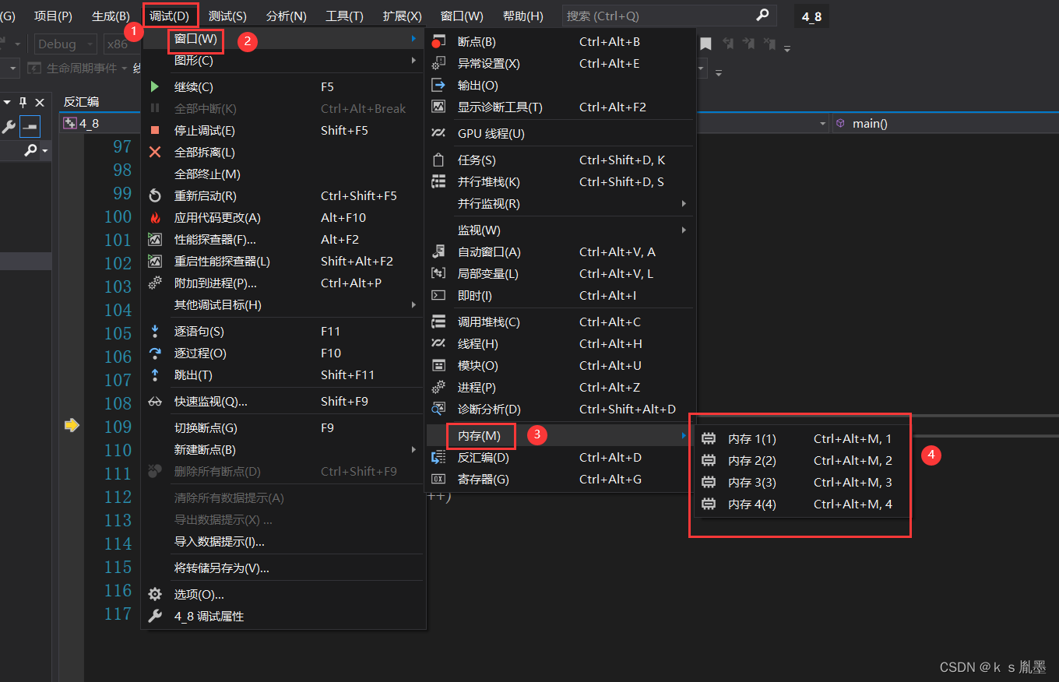
Task: Click 停止调试(E) stop debugging
Action: coord(283,131)
